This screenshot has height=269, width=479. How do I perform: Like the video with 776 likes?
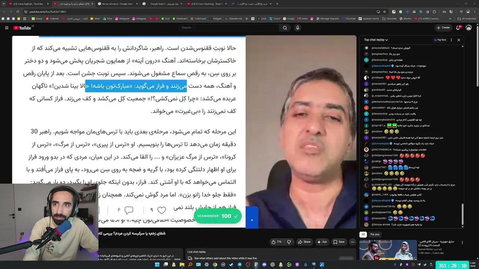[x=277, y=242]
